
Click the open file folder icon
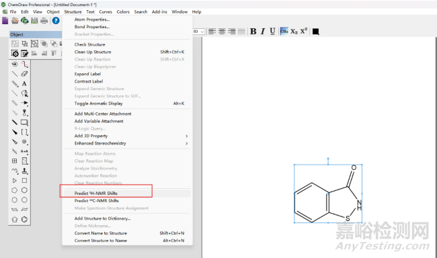pos(15,21)
